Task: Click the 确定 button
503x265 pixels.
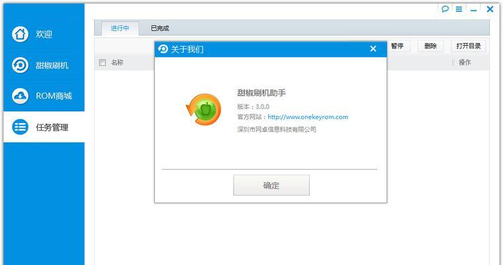Action: pyautogui.click(x=271, y=185)
